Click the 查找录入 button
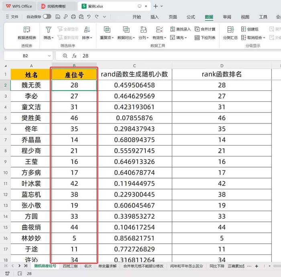The width and height of the screenshot is (281, 277). click(x=180, y=29)
